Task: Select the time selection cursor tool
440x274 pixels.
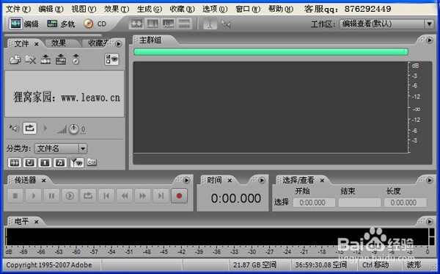Action: (x=210, y=24)
